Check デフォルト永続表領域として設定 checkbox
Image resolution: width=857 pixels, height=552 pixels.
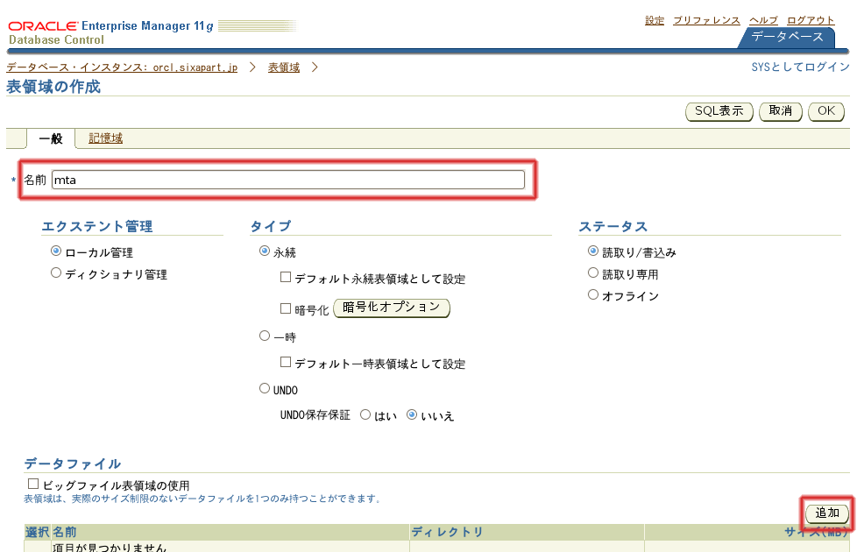tap(286, 277)
